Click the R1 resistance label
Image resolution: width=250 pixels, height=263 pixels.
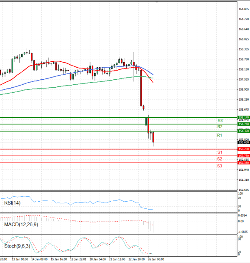click(x=220, y=136)
